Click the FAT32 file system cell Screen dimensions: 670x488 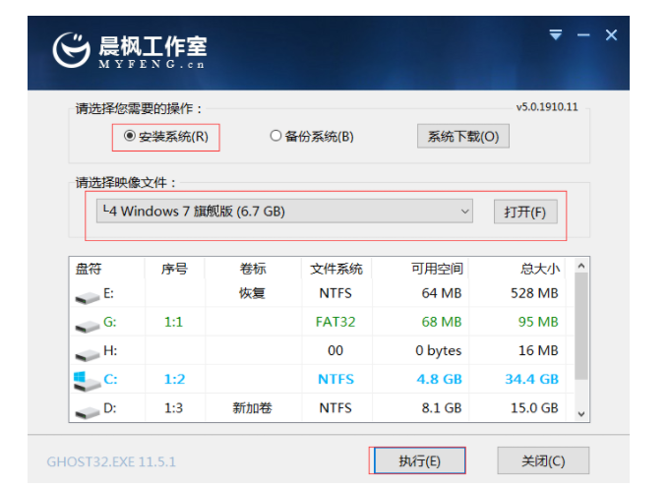pyautogui.click(x=335, y=322)
